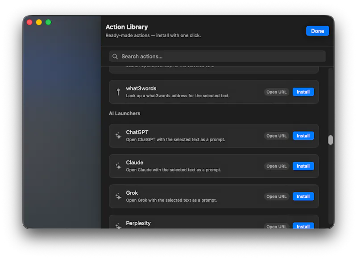Click the red close window button

coord(29,22)
